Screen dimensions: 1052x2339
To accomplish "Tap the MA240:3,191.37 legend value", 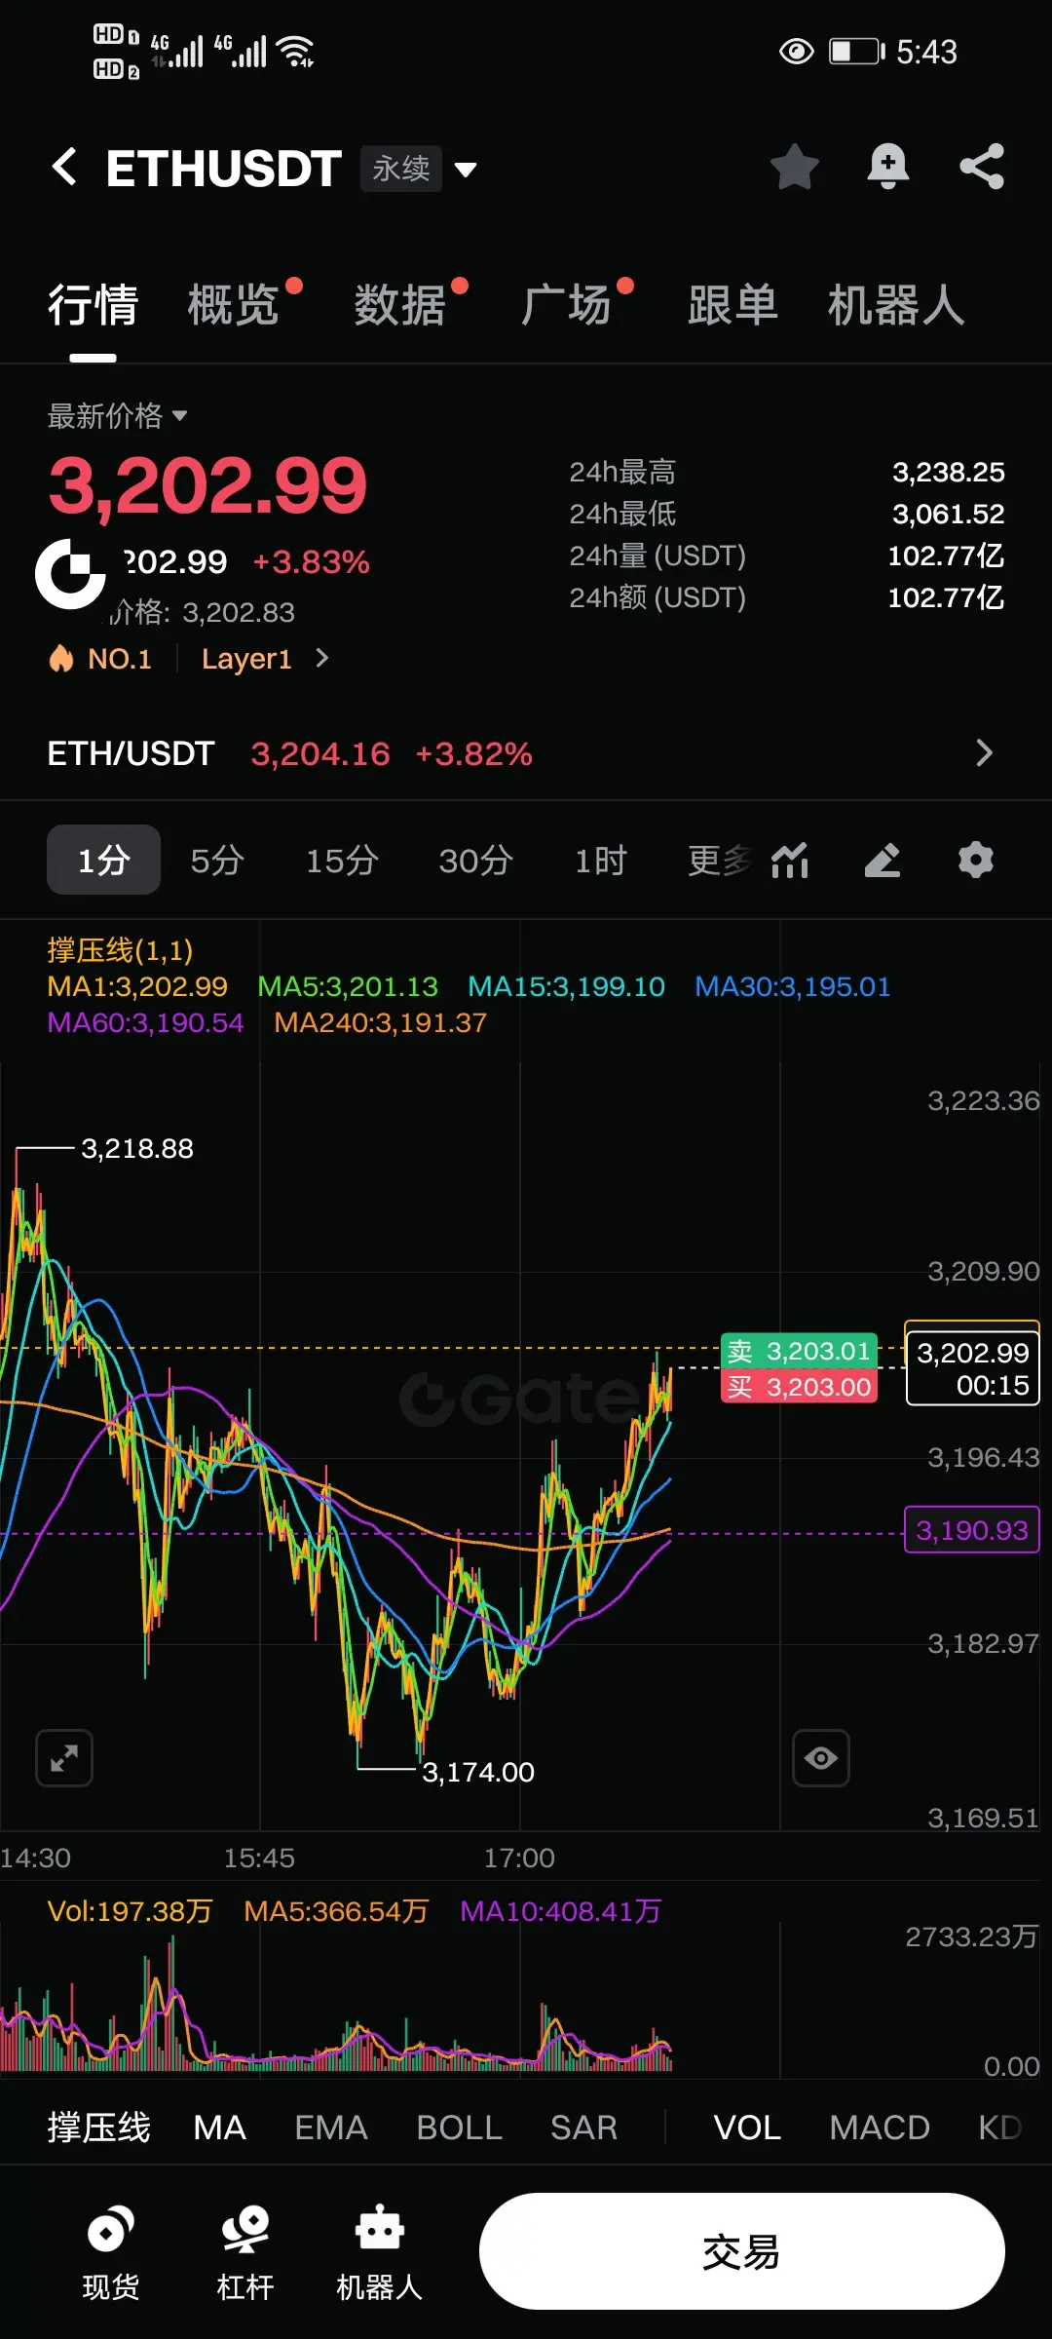I will (x=380, y=1022).
